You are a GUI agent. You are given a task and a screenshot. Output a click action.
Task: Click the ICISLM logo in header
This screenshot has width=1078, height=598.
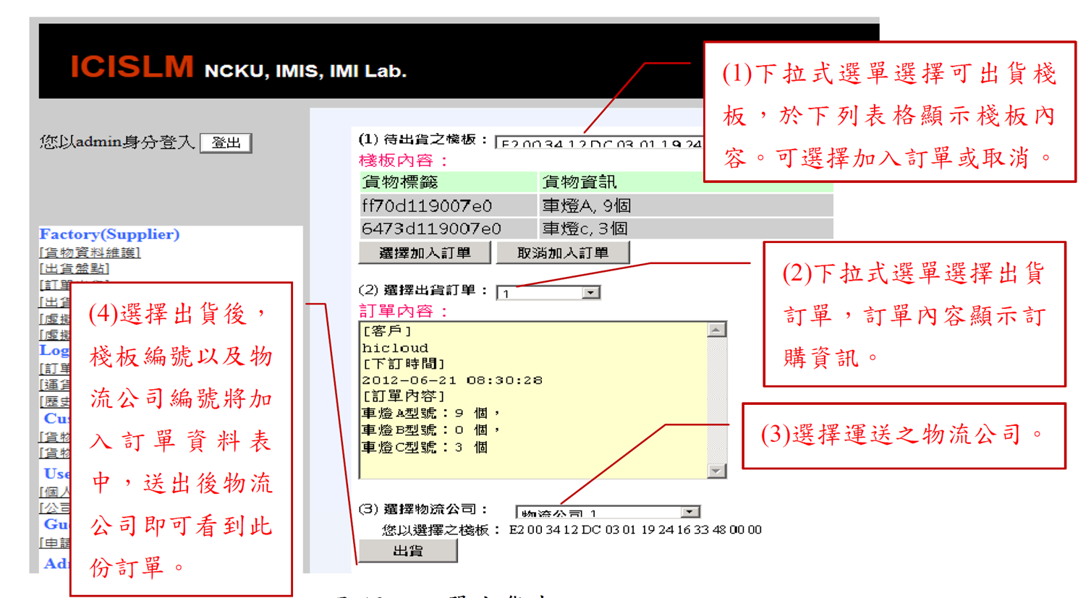(x=132, y=67)
